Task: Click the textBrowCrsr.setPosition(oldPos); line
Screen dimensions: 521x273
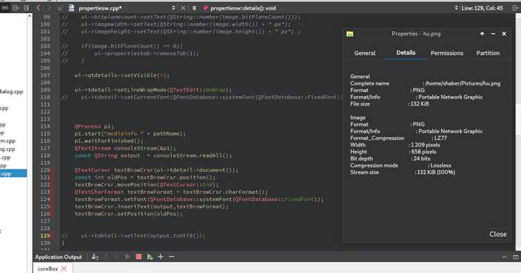Action: click(129, 214)
